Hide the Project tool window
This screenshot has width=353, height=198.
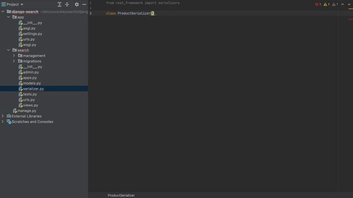pyautogui.click(x=84, y=4)
